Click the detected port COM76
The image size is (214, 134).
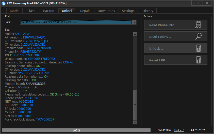(68, 62)
